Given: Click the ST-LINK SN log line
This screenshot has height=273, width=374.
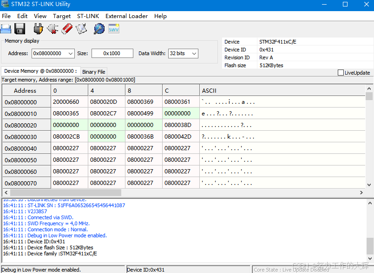Looking at the screenshot, I should 64,205.
